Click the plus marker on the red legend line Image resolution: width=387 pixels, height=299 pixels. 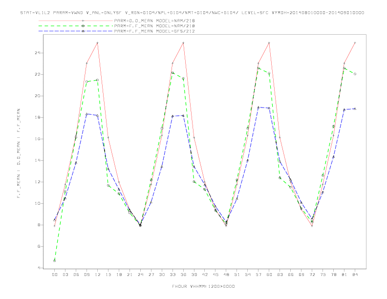click(83, 21)
